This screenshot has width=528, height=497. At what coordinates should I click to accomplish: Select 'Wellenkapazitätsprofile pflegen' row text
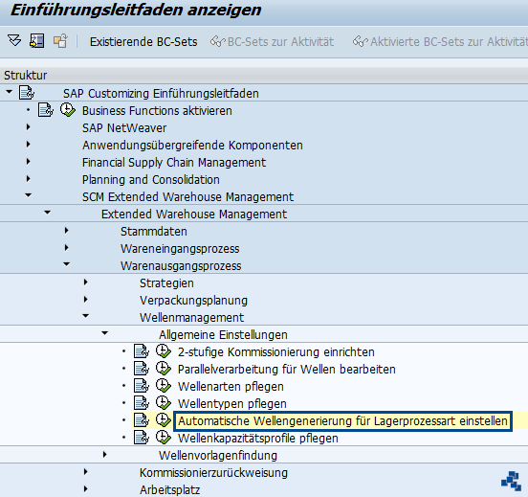pyautogui.click(x=258, y=438)
